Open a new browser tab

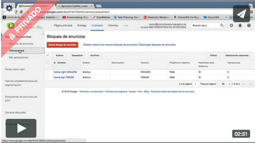(99, 6)
